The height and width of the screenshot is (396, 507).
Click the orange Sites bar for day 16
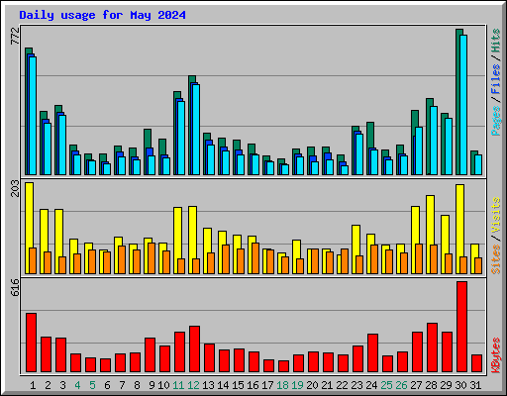pyautogui.click(x=255, y=258)
